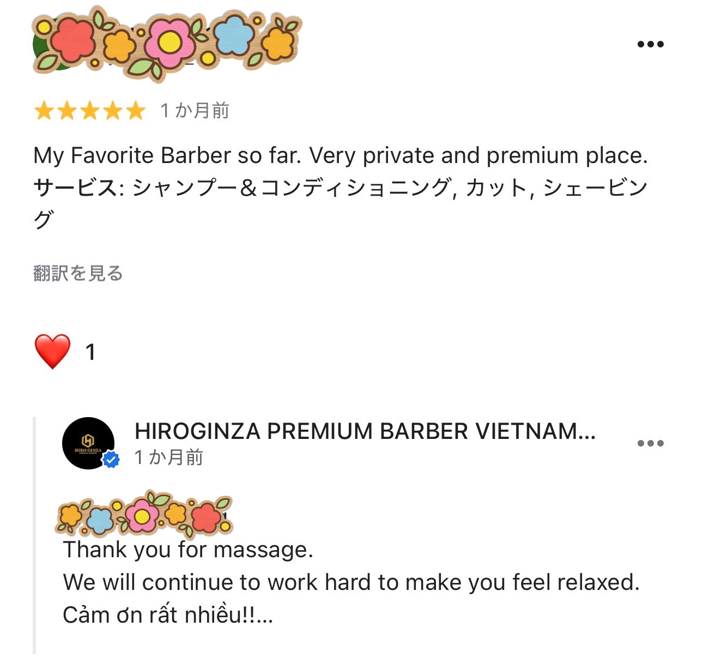Open the three-dot menu on owner's reply
Image resolution: width=703 pixels, height=669 pixels.
click(651, 443)
